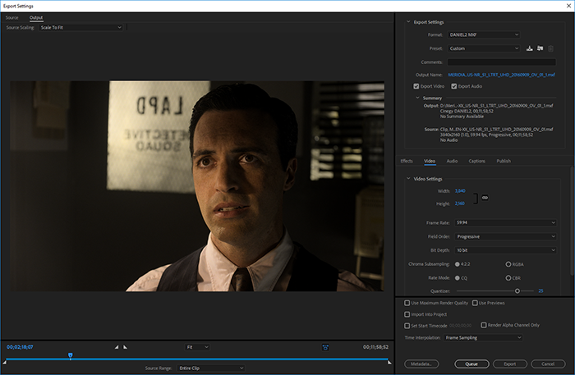Click the Delete Preset trash icon
The image size is (575, 375).
click(551, 48)
